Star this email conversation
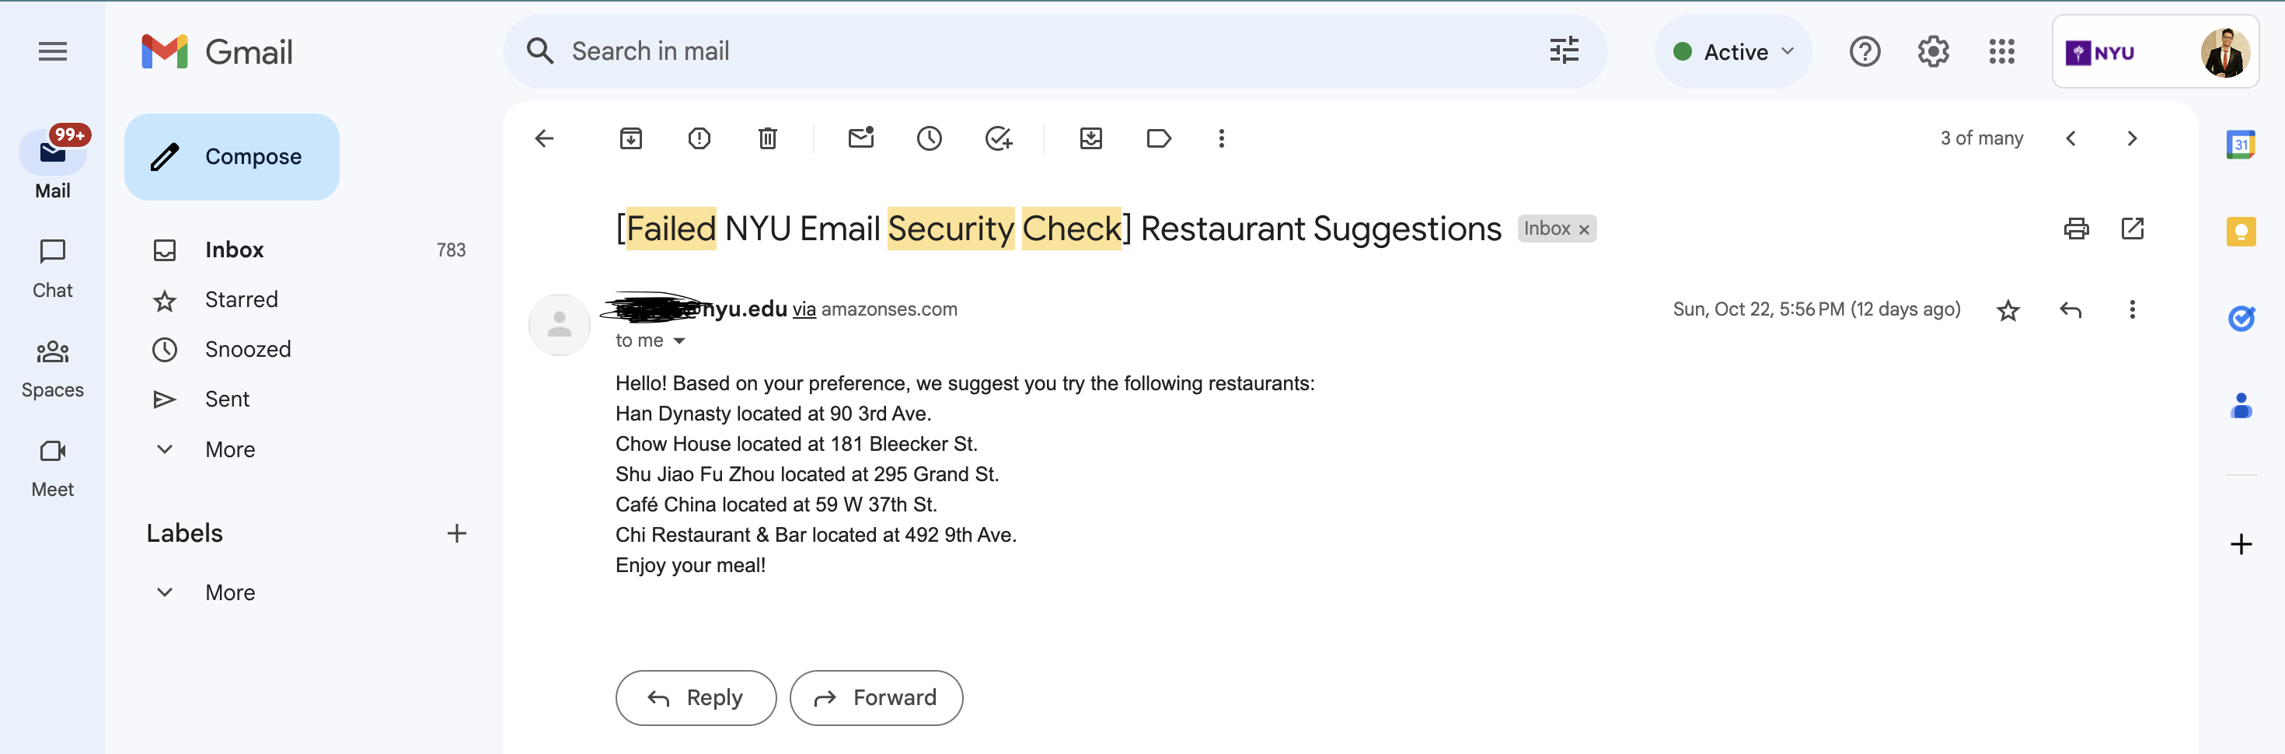This screenshot has width=2285, height=754. [2008, 309]
